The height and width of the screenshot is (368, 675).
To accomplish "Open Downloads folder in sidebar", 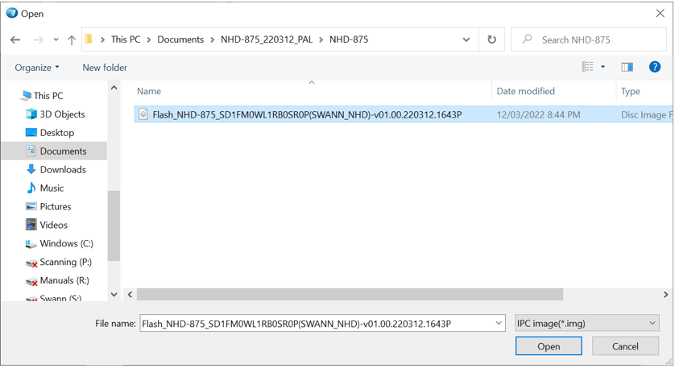I will coord(63,170).
